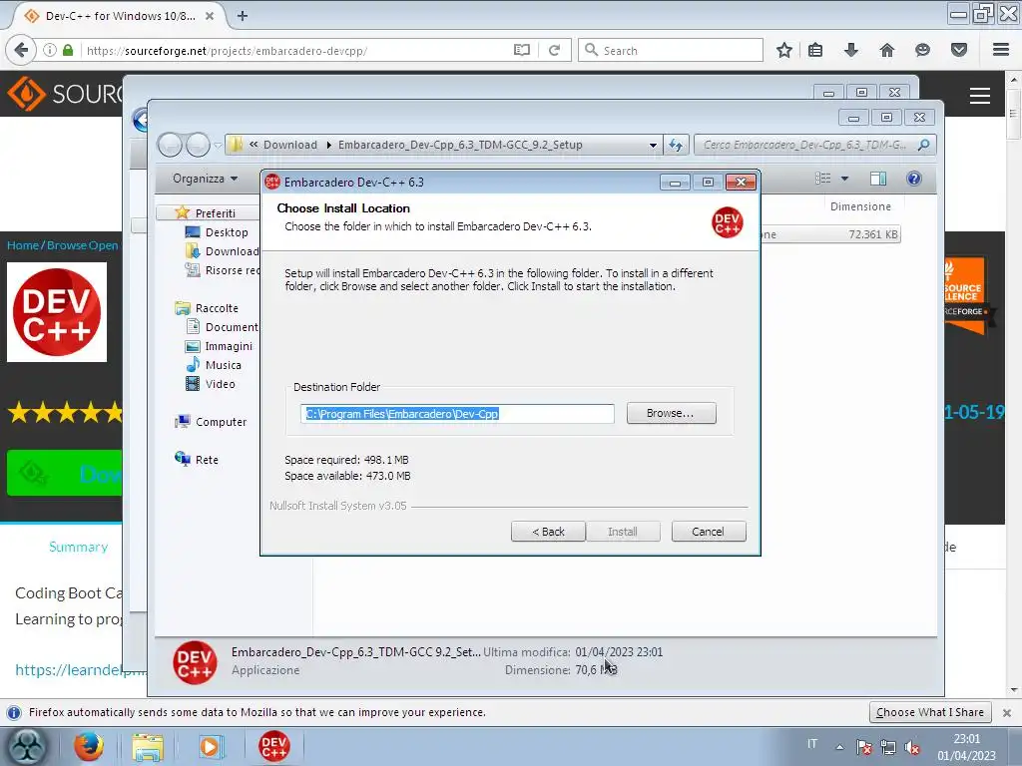The image size is (1022, 766).
Task: Click action center flag tray icon
Action: point(864,747)
